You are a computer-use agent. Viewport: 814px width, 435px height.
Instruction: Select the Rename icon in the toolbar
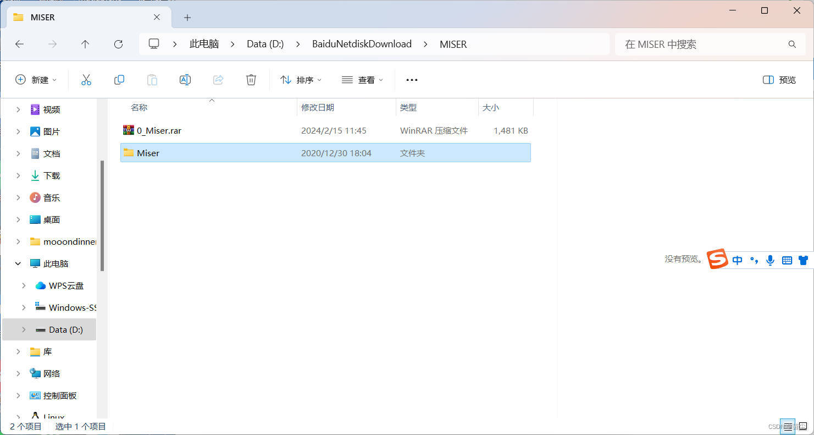[185, 79]
